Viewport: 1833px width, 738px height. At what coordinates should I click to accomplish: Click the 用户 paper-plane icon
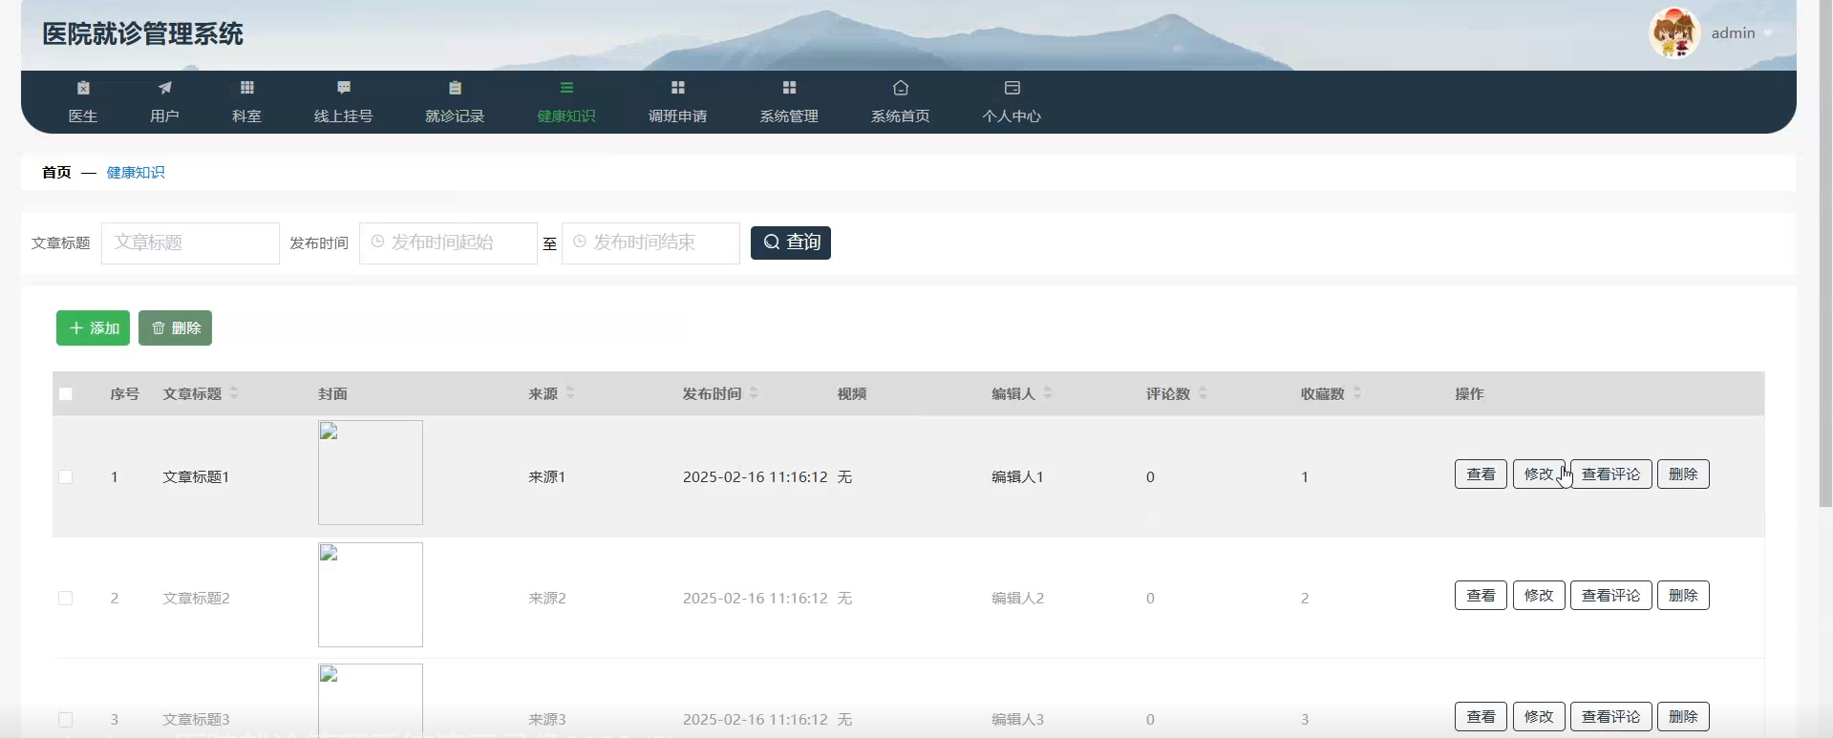[x=165, y=88]
